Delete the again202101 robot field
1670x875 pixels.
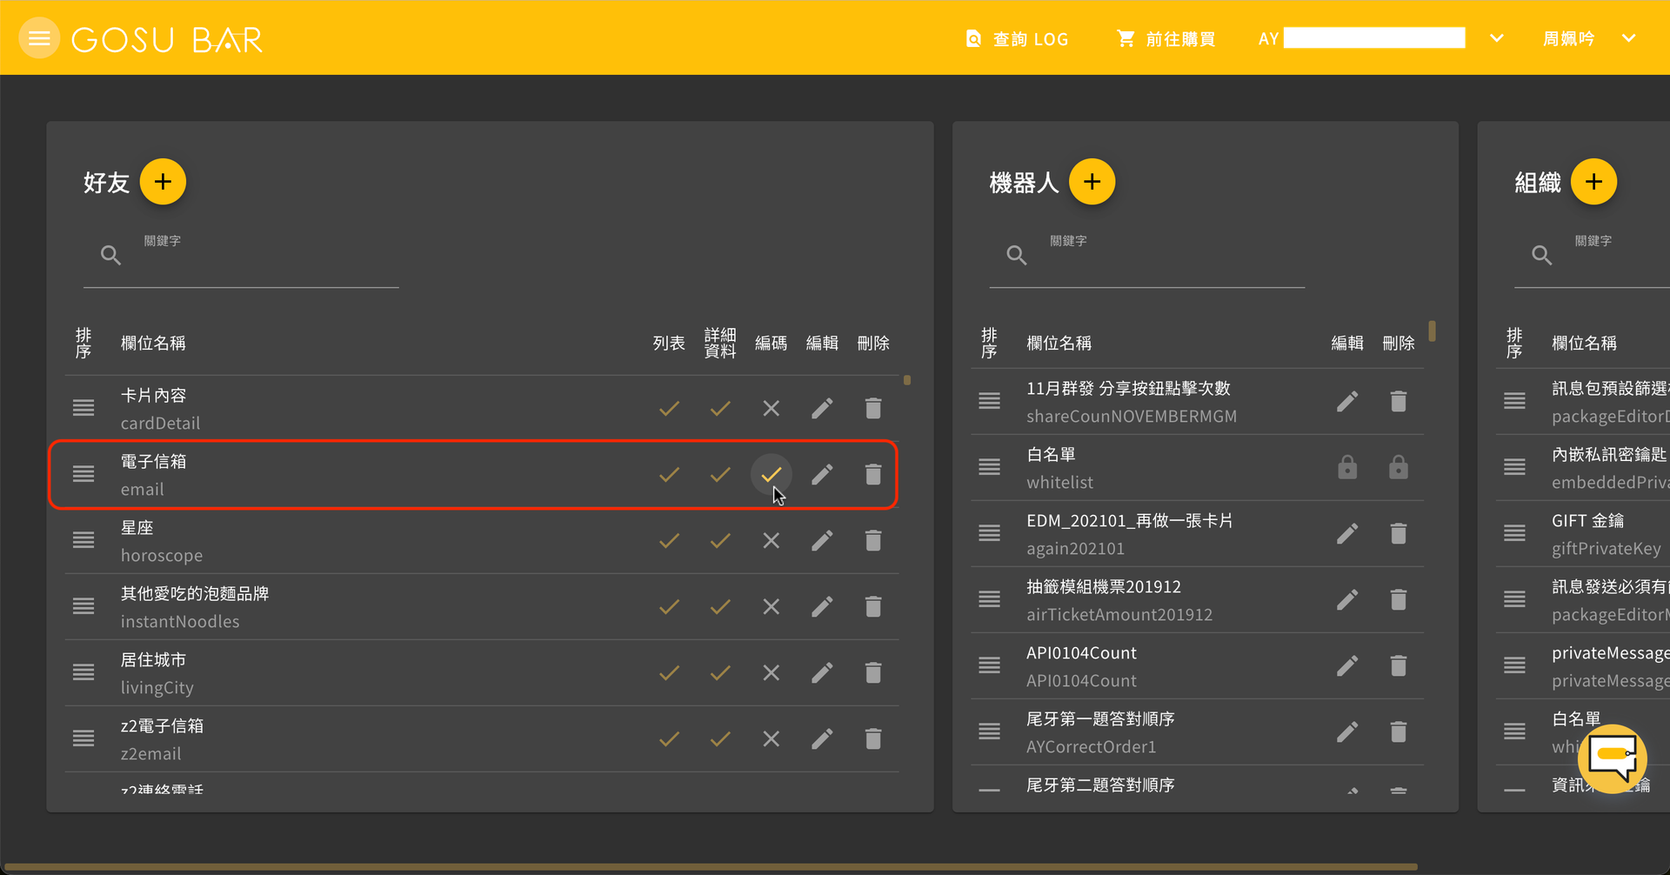[1399, 533]
